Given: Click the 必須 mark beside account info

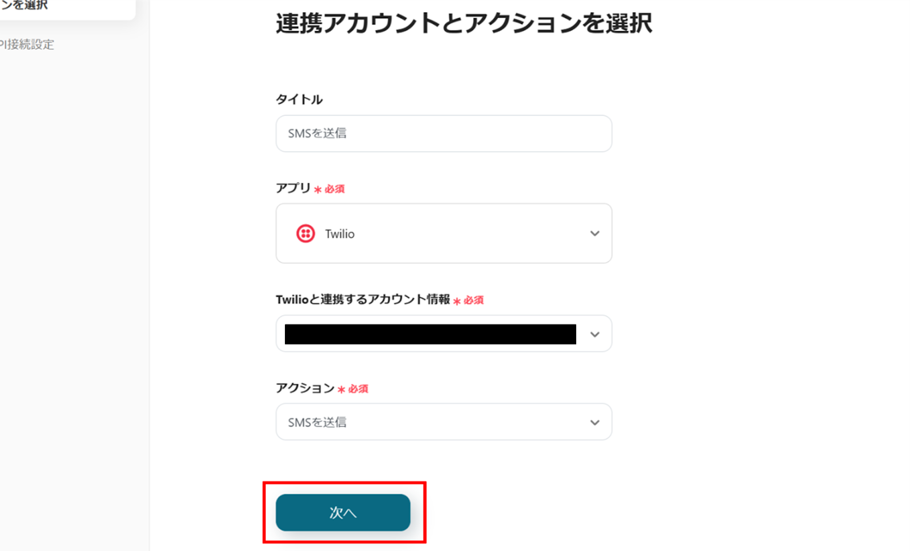Looking at the screenshot, I should click(473, 300).
